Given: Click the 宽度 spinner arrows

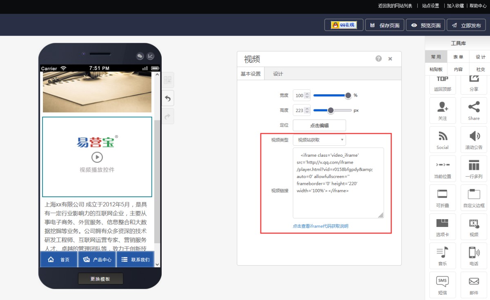Looking at the screenshot, I should coord(307,96).
